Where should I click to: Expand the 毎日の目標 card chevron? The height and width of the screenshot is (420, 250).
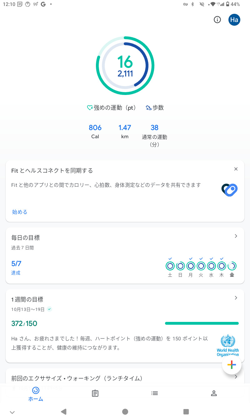236,236
